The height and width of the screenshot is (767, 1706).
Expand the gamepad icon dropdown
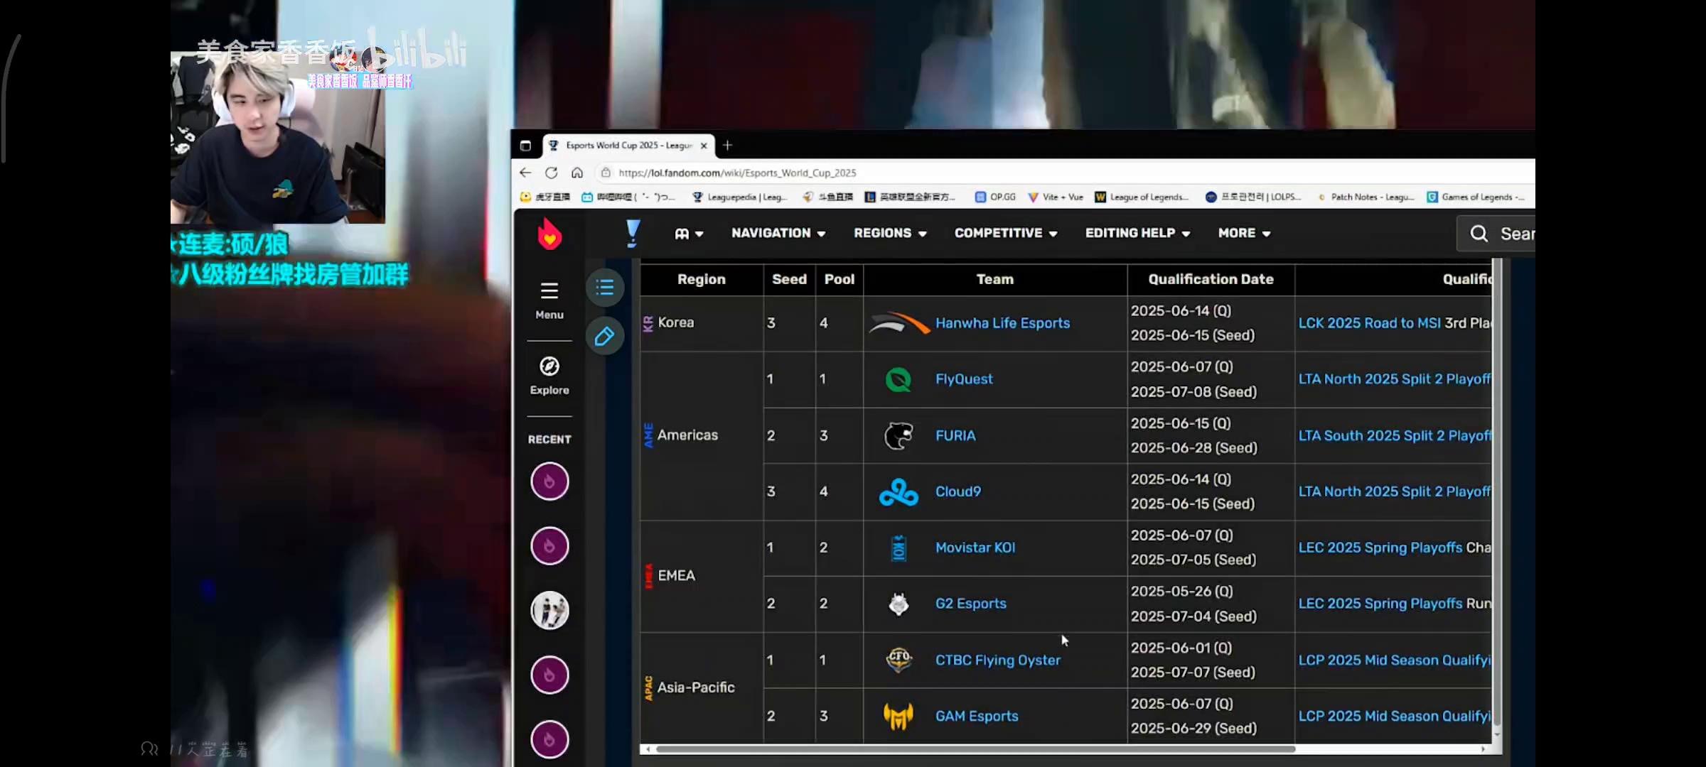689,234
